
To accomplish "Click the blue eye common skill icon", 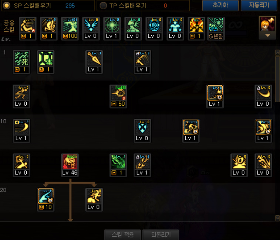I will coord(154,28).
